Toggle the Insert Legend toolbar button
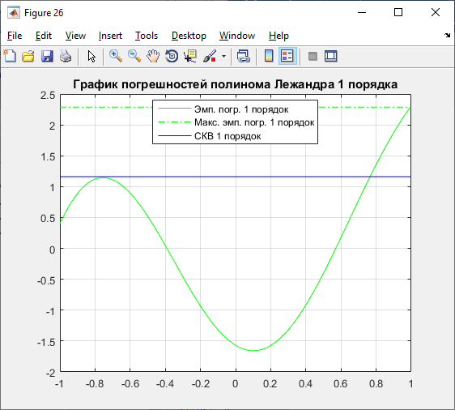 tap(287, 56)
